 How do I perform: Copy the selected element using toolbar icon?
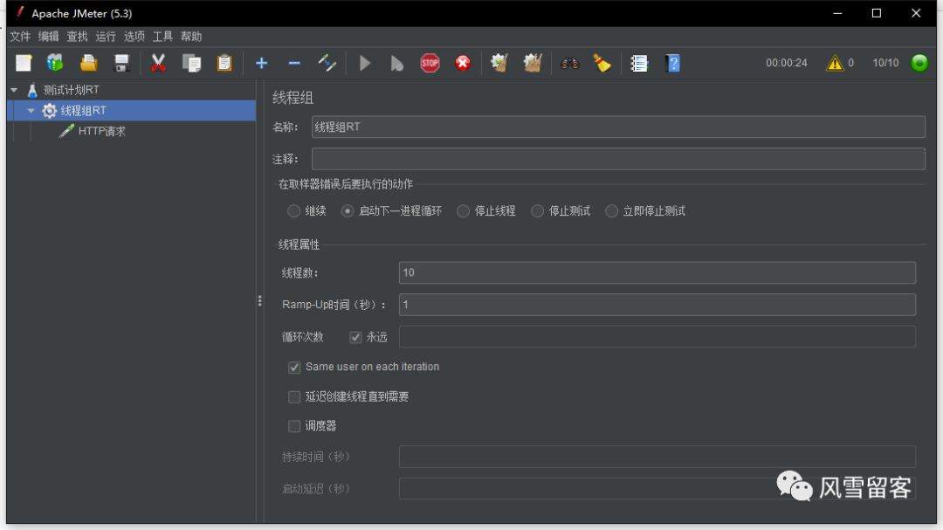tap(191, 63)
